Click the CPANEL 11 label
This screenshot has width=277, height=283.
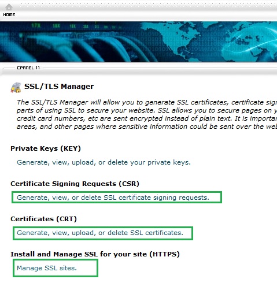pyautogui.click(x=28, y=68)
